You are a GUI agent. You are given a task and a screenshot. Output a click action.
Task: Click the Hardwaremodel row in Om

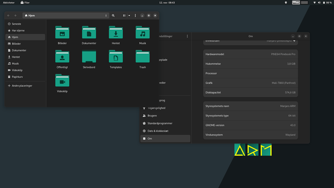251,54
